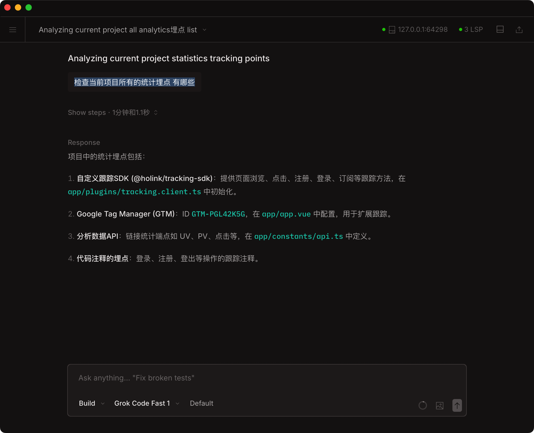Open the hamburger menu

12,29
